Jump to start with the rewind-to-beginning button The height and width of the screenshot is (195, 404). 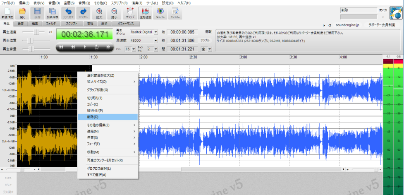point(61,47)
